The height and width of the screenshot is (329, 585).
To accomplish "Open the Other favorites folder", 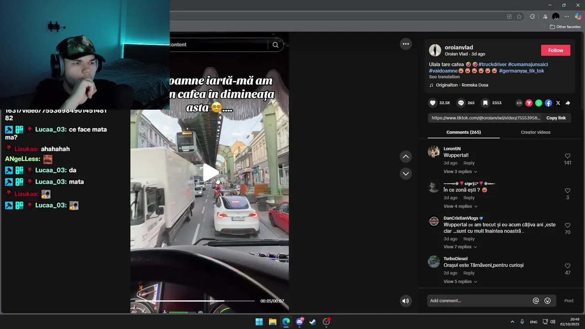I will click(x=565, y=27).
